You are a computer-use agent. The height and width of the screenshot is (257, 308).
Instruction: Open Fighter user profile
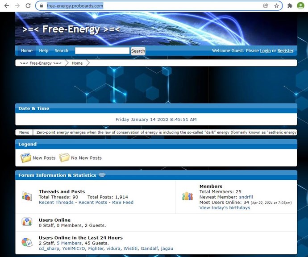pos(96,249)
